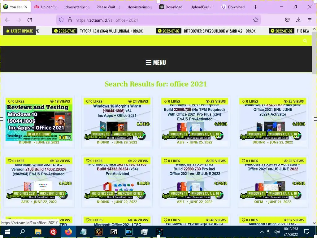Click author AZIS on June 25 post
The width and height of the screenshot is (317, 238).
tap(180, 142)
